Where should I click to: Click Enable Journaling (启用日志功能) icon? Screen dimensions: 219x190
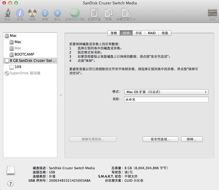coord(75,13)
